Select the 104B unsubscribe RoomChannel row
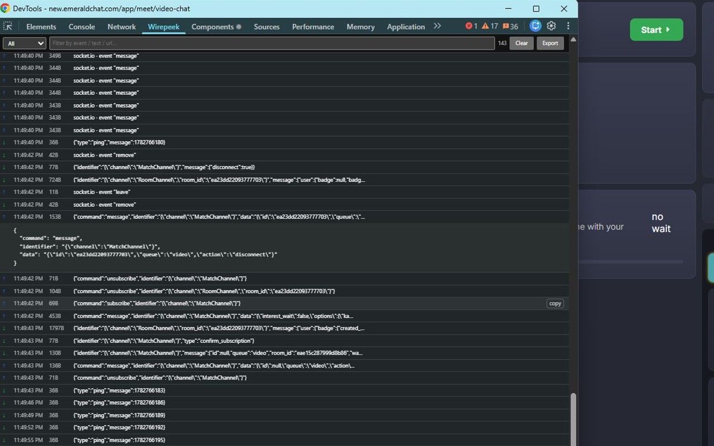This screenshot has width=714, height=446. point(284,291)
